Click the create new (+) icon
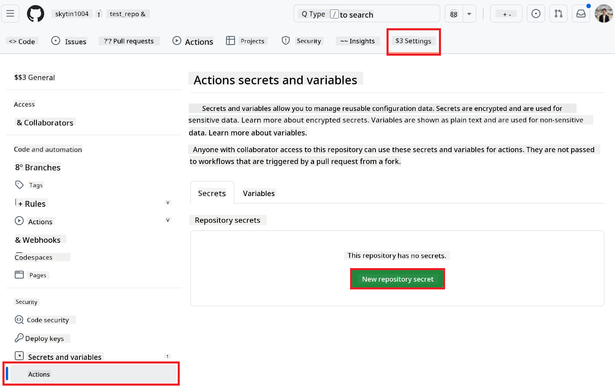The image size is (615, 386). 506,13
